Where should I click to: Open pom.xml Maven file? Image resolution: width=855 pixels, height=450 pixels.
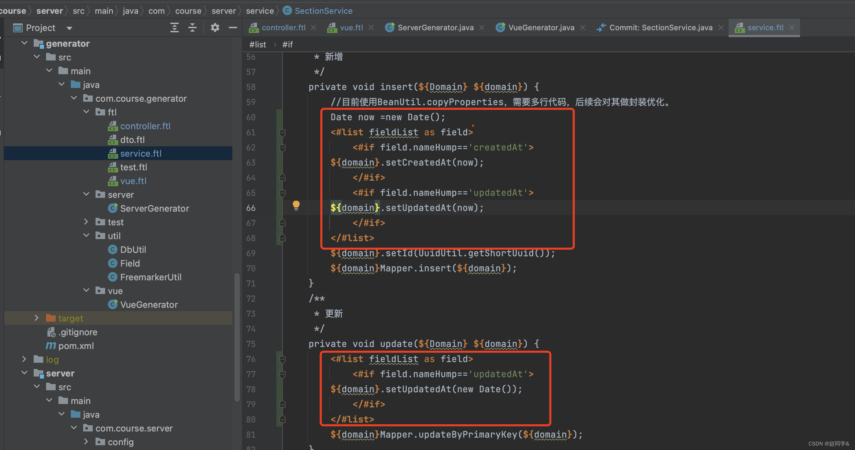point(76,346)
